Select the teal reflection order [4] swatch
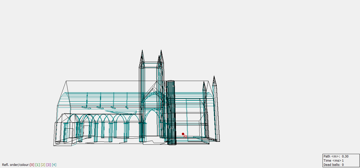The image size is (360, 168). tap(54, 165)
